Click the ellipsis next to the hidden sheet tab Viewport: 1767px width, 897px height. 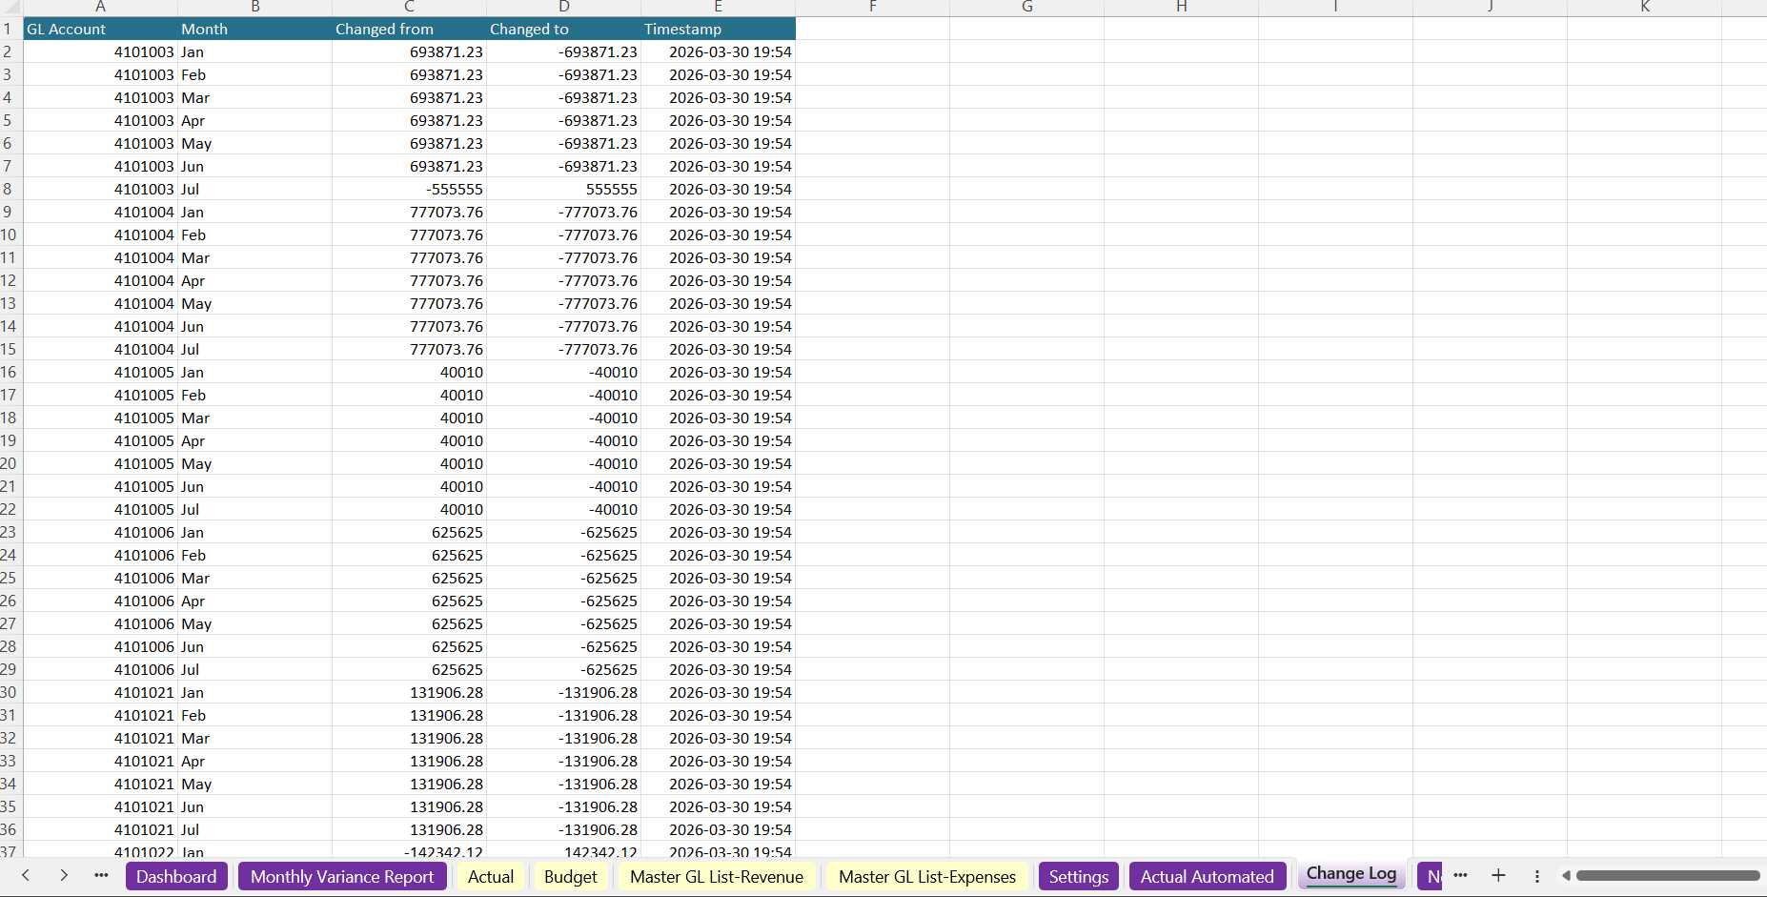coord(1460,875)
